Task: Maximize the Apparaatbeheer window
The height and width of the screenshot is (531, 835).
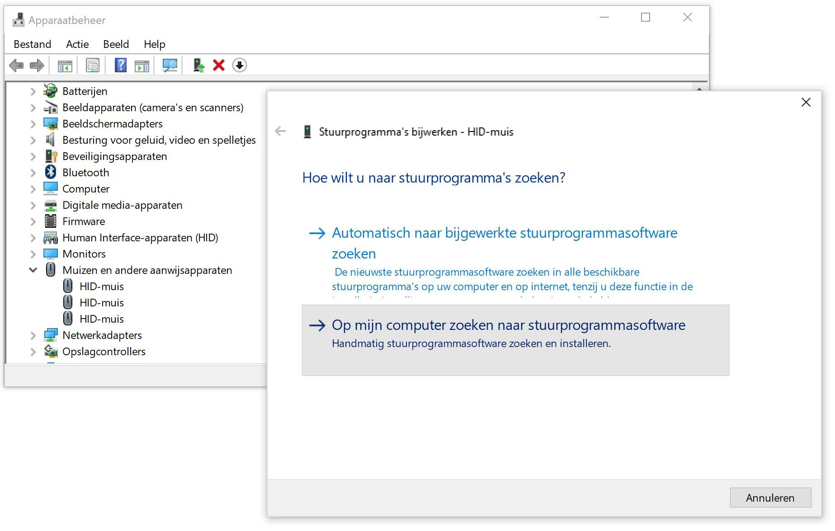Action: point(646,17)
